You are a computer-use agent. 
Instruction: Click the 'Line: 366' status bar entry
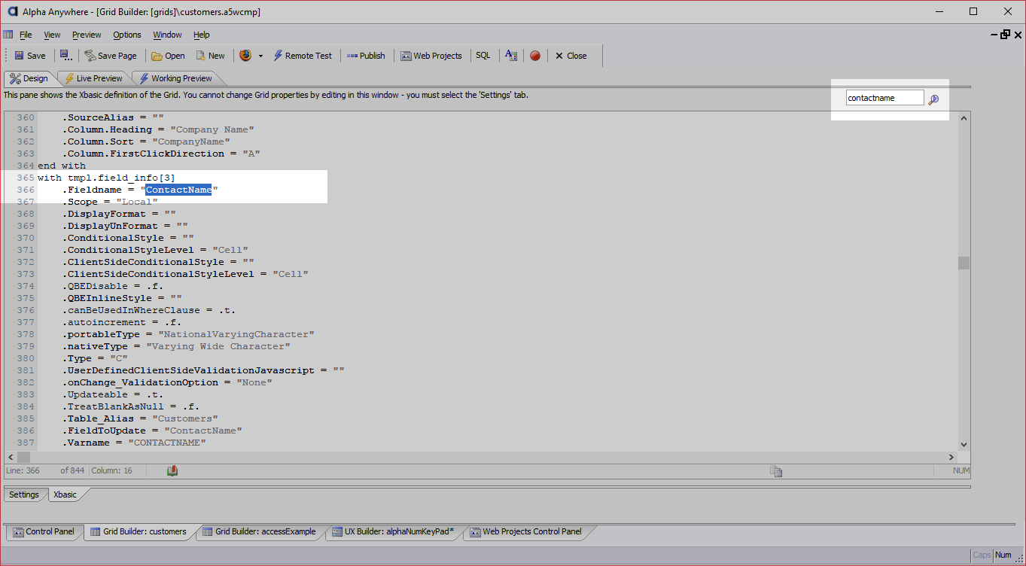pyautogui.click(x=23, y=471)
